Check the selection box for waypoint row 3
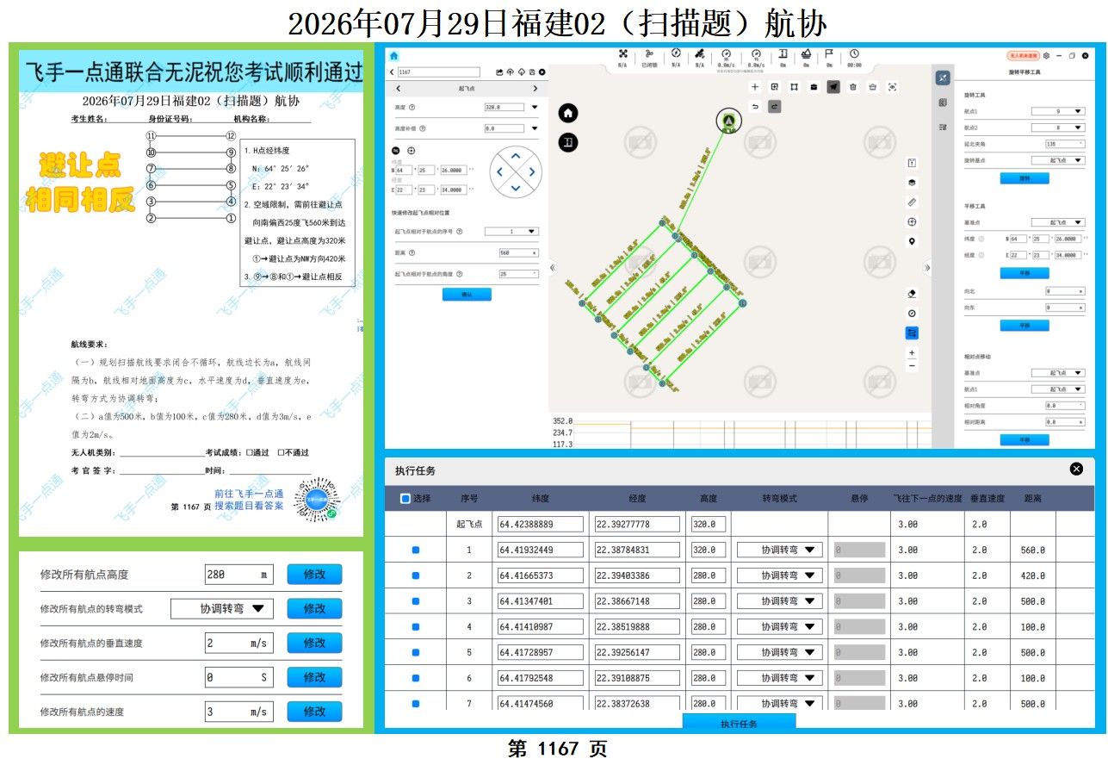The height and width of the screenshot is (765, 1108). click(416, 601)
